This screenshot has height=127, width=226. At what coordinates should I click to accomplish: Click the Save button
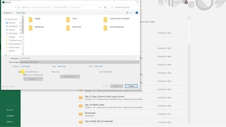pyautogui.click(x=117, y=86)
